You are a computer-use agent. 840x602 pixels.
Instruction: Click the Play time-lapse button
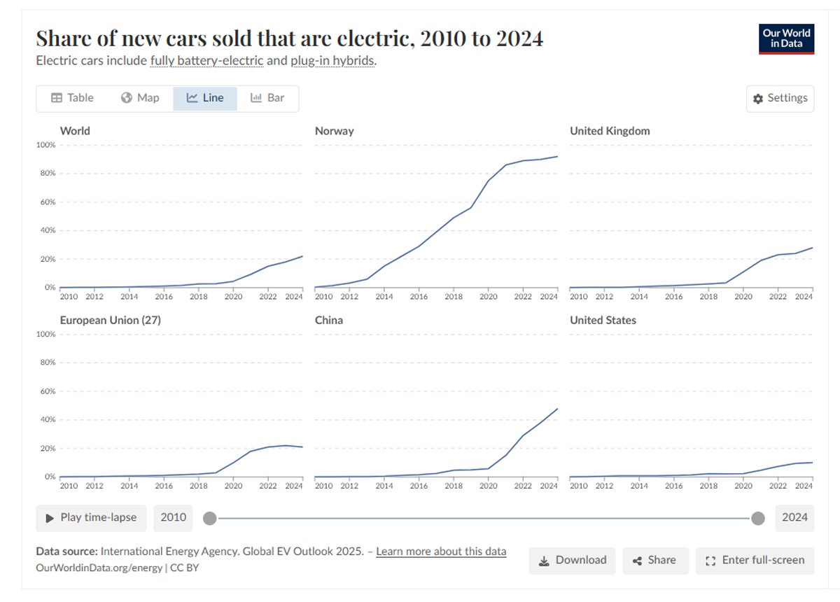tap(90, 518)
